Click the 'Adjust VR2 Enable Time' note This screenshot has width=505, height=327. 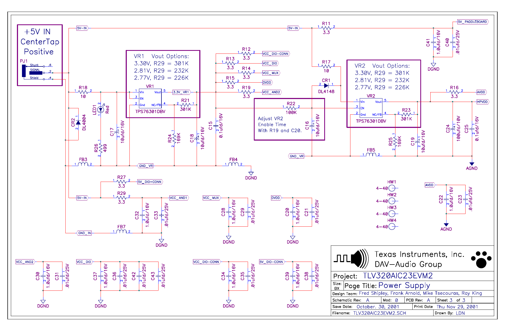(279, 124)
